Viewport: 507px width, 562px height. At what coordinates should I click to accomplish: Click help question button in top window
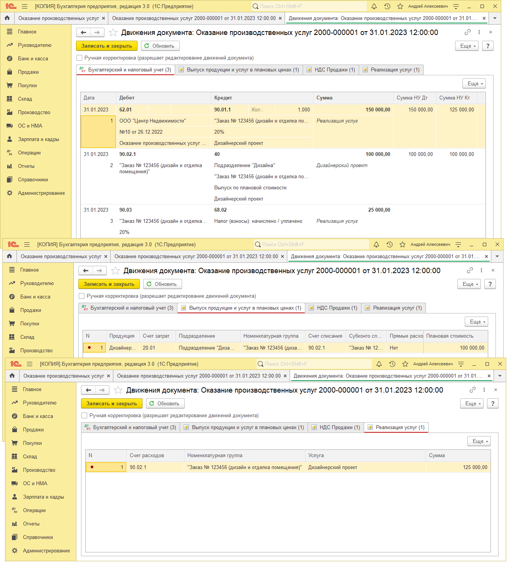(x=488, y=46)
